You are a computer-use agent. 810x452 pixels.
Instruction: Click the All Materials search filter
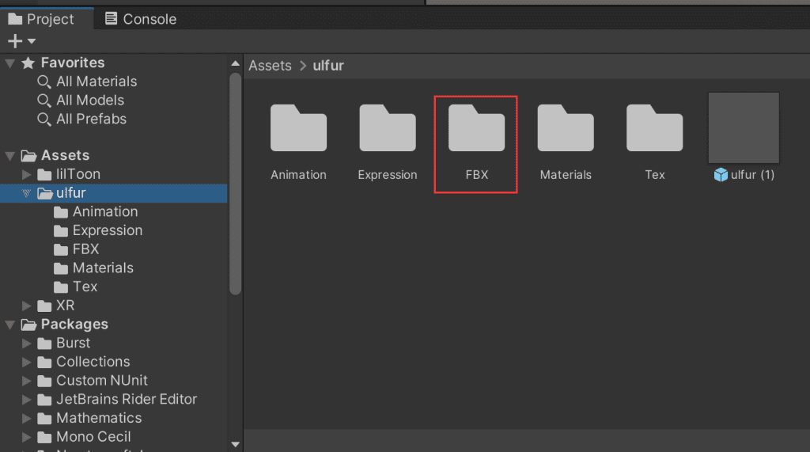[x=96, y=82]
